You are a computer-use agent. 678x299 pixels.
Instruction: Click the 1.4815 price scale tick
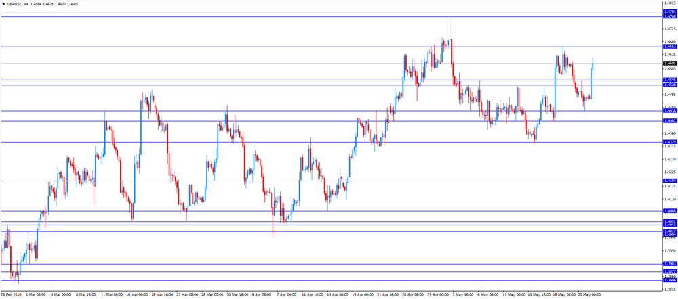[x=671, y=3]
